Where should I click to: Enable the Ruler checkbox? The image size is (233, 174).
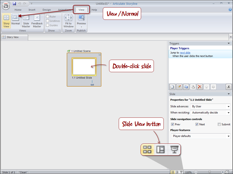[x=48, y=16]
